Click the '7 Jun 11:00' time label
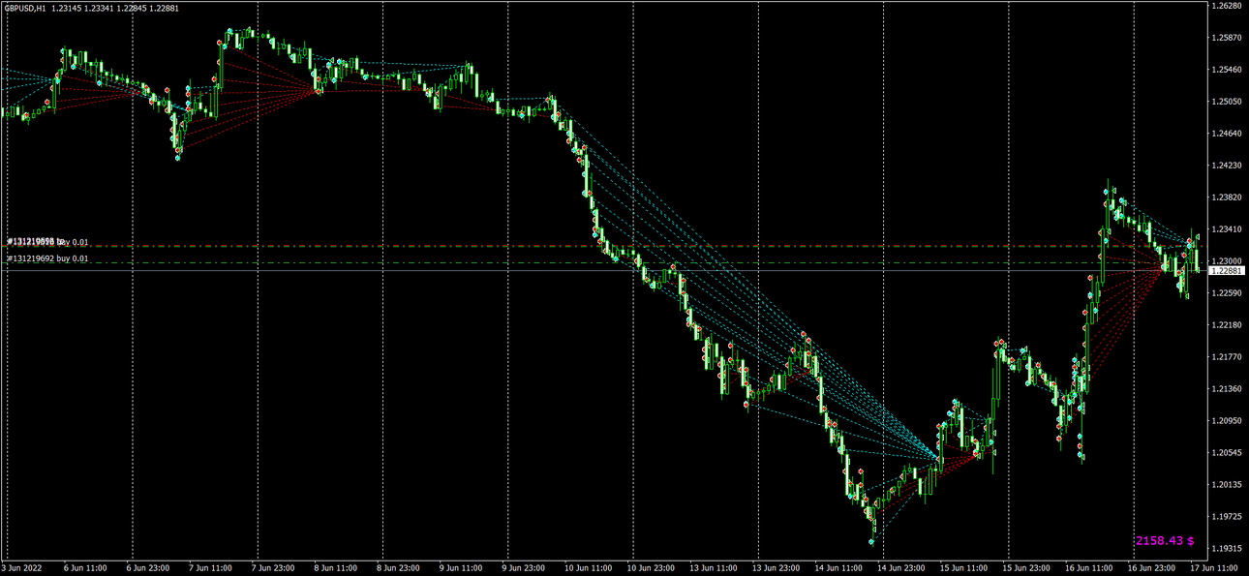 pos(210,568)
